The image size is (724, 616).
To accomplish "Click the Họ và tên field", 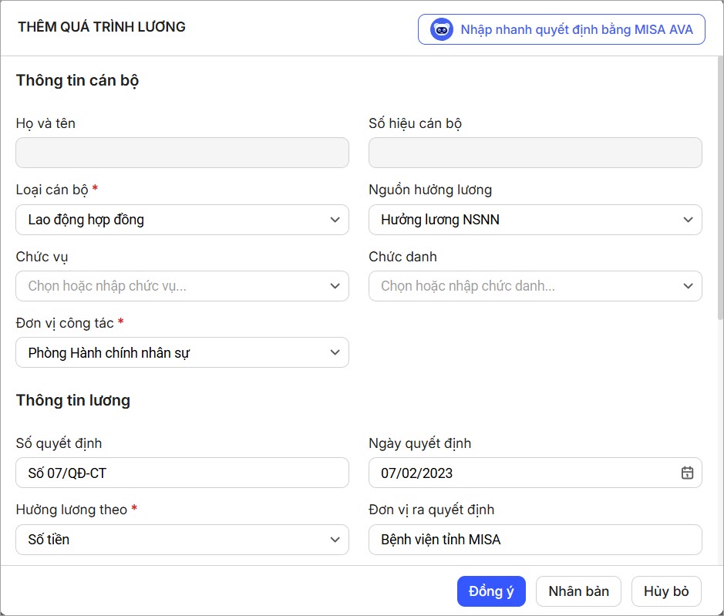I will click(182, 153).
